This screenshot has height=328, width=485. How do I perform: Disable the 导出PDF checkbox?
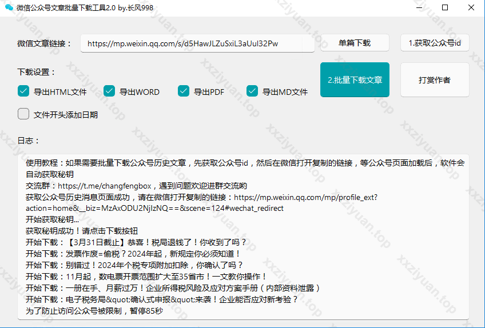184,91
